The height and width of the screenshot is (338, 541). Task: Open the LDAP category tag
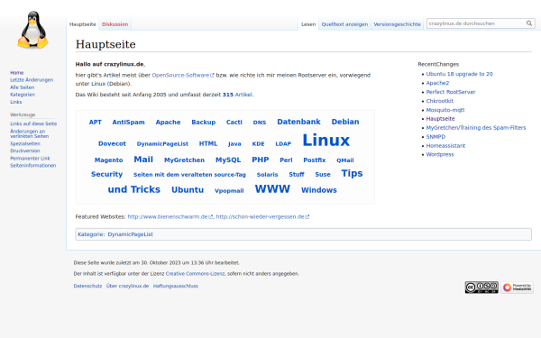(x=283, y=144)
